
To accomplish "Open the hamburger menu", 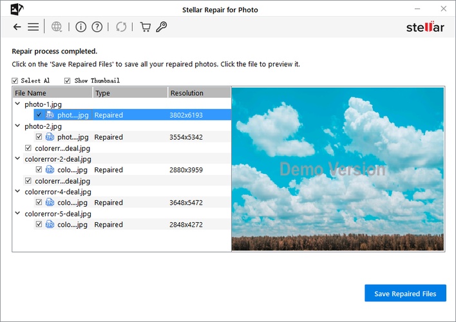I will [x=33, y=27].
